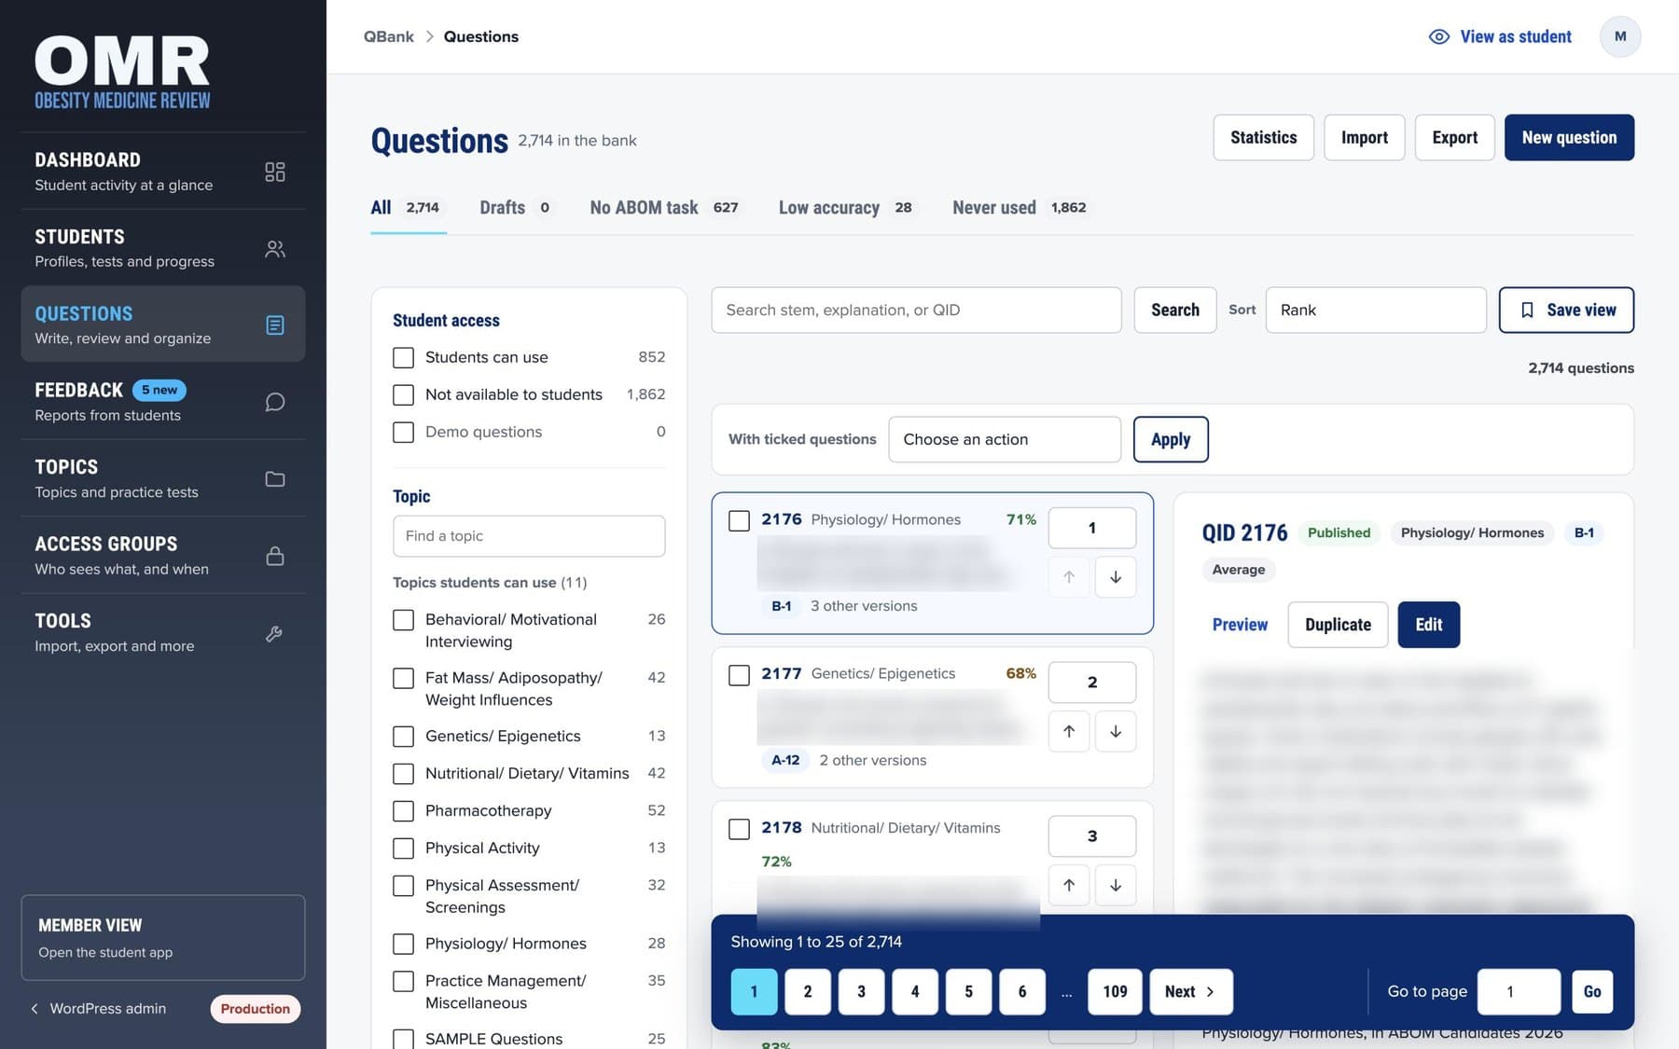Switch to the Never used tab

click(1020, 207)
